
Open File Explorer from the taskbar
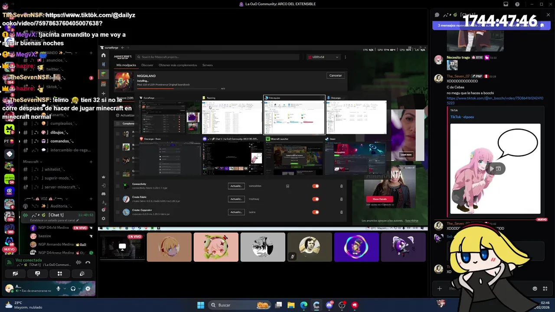pos(291,305)
